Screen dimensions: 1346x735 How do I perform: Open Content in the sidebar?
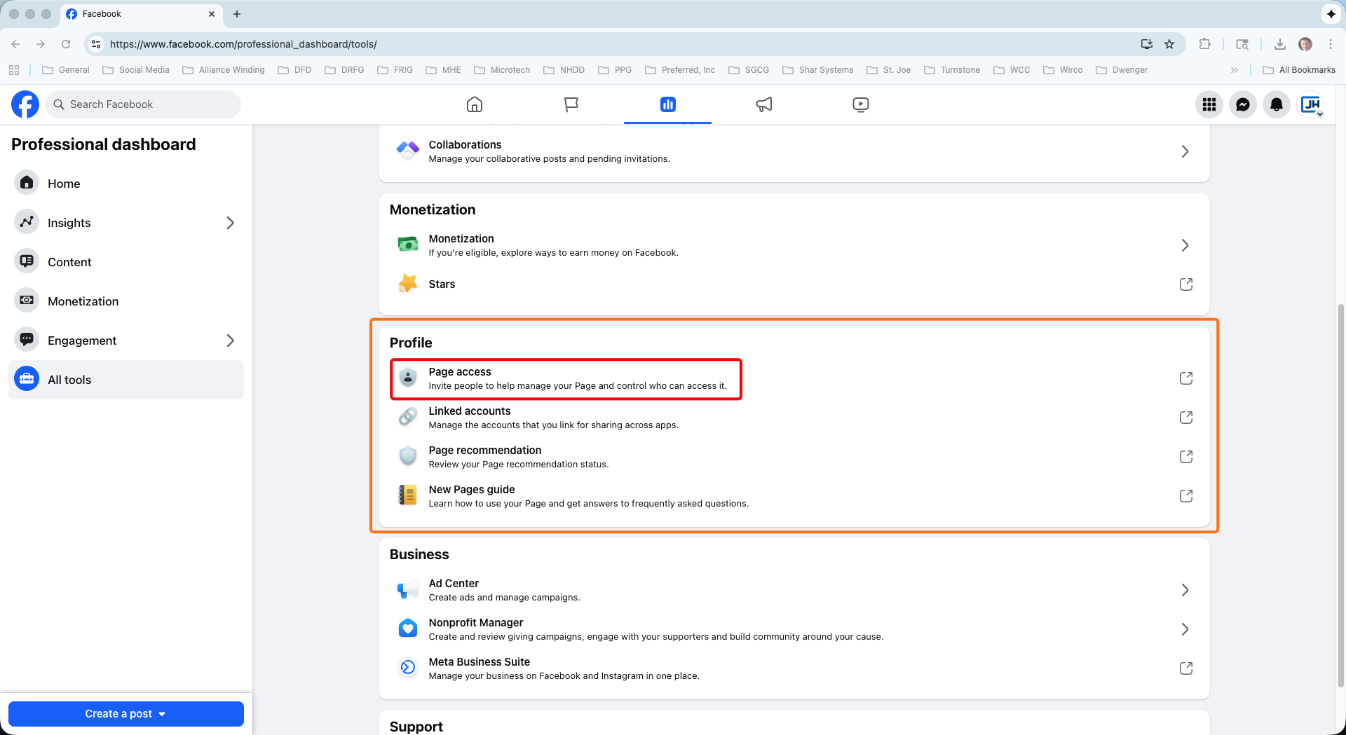126,262
